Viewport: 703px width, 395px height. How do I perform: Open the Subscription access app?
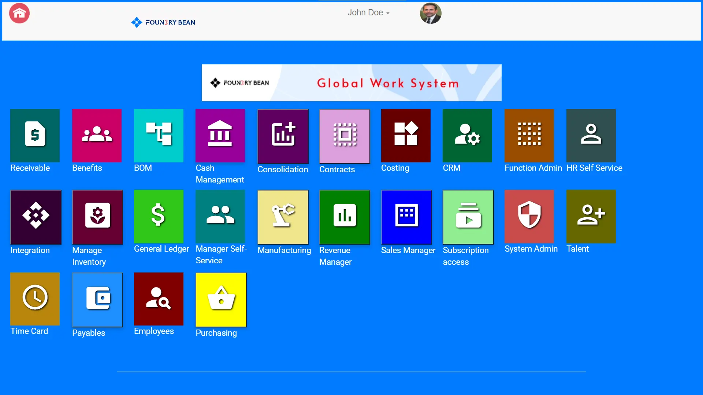click(x=468, y=217)
